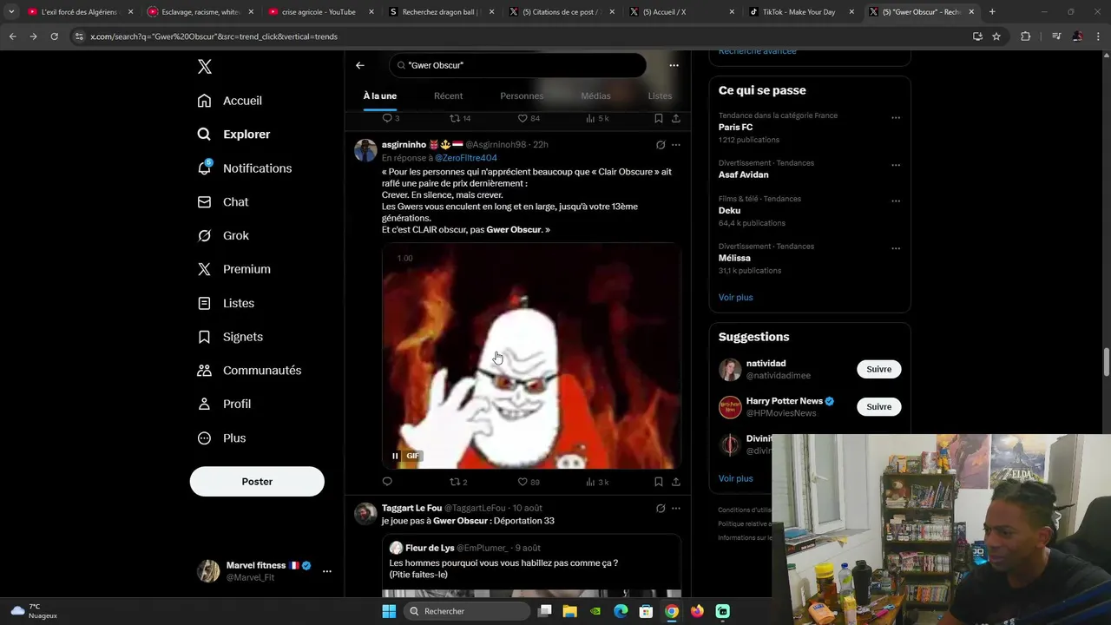This screenshot has width=1111, height=625.
Task: Open Communautés page
Action: 249,371
